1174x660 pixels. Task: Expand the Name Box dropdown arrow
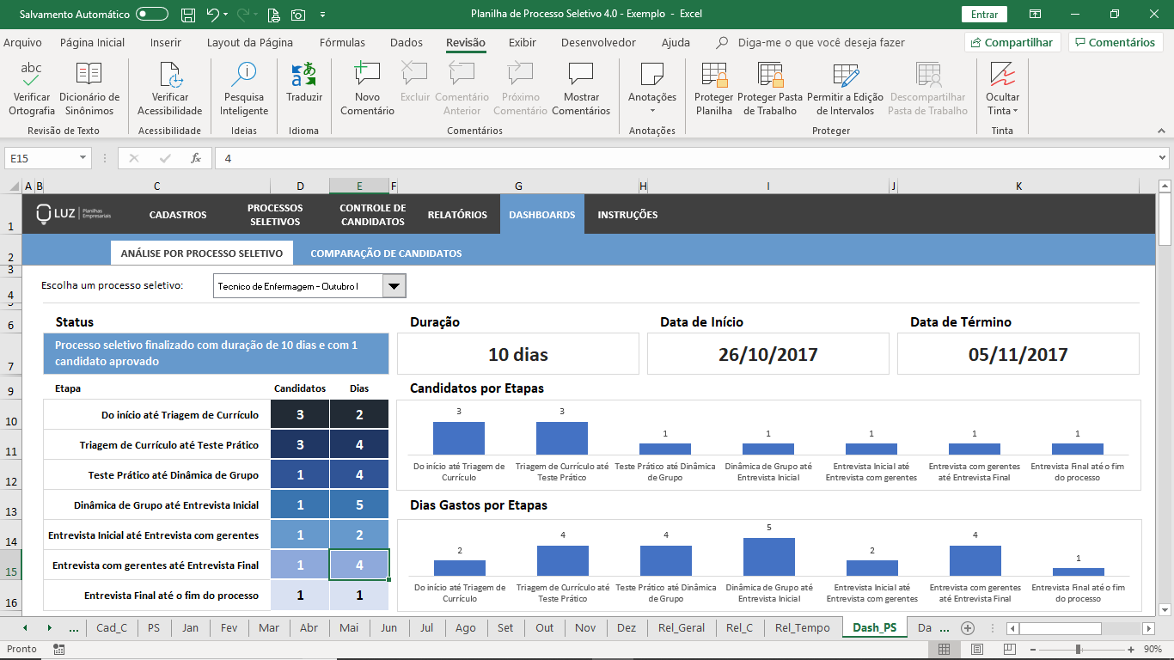(83, 158)
